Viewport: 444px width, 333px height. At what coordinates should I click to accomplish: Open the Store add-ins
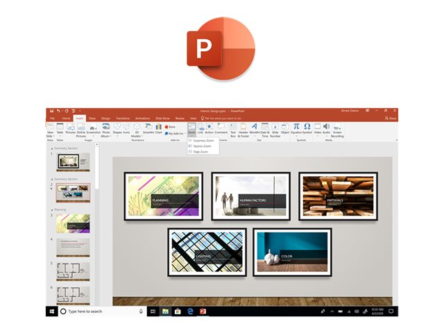click(x=170, y=127)
